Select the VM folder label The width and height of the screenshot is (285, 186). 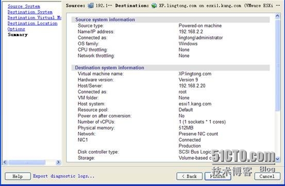[x=88, y=98]
